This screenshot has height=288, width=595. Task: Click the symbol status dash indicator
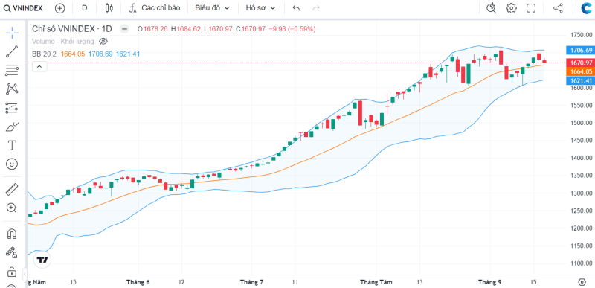click(x=124, y=29)
